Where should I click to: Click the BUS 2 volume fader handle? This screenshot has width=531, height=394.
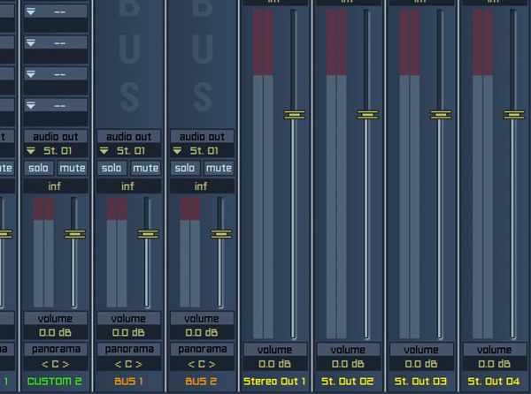click(220, 234)
